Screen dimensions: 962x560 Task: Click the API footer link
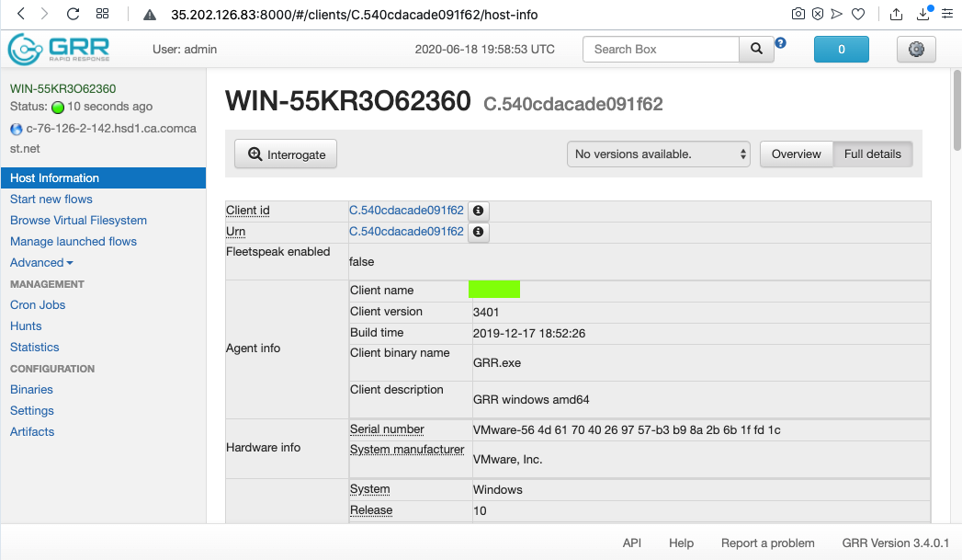[x=632, y=543]
